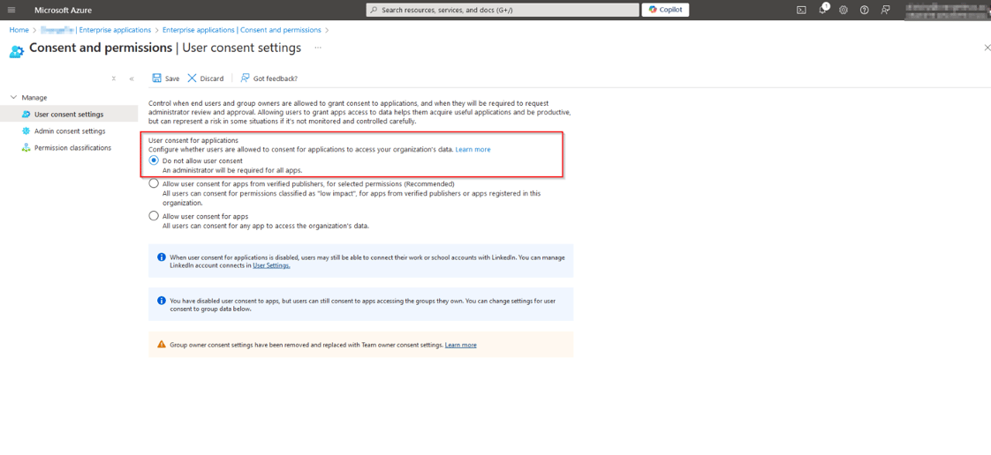Click the Copilot button
The height and width of the screenshot is (455, 991).
point(665,10)
